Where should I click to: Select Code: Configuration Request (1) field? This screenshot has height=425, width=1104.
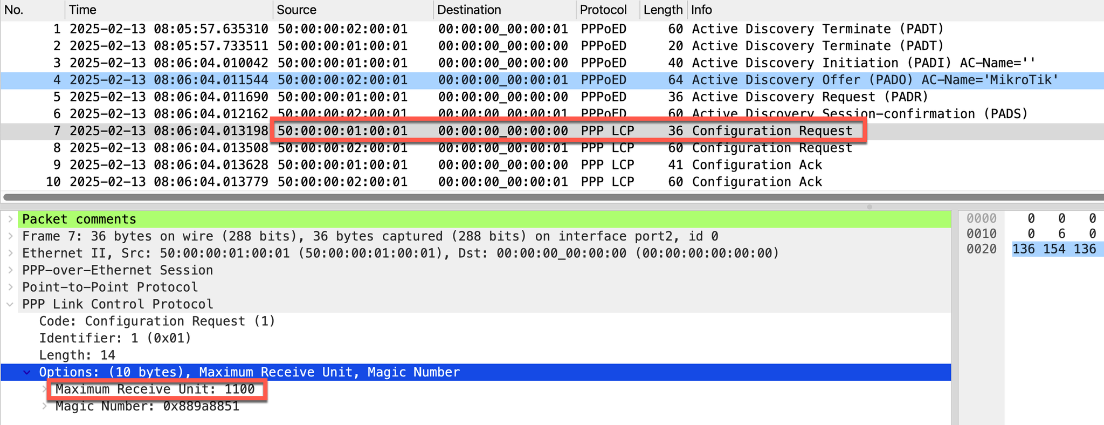pyautogui.click(x=157, y=321)
